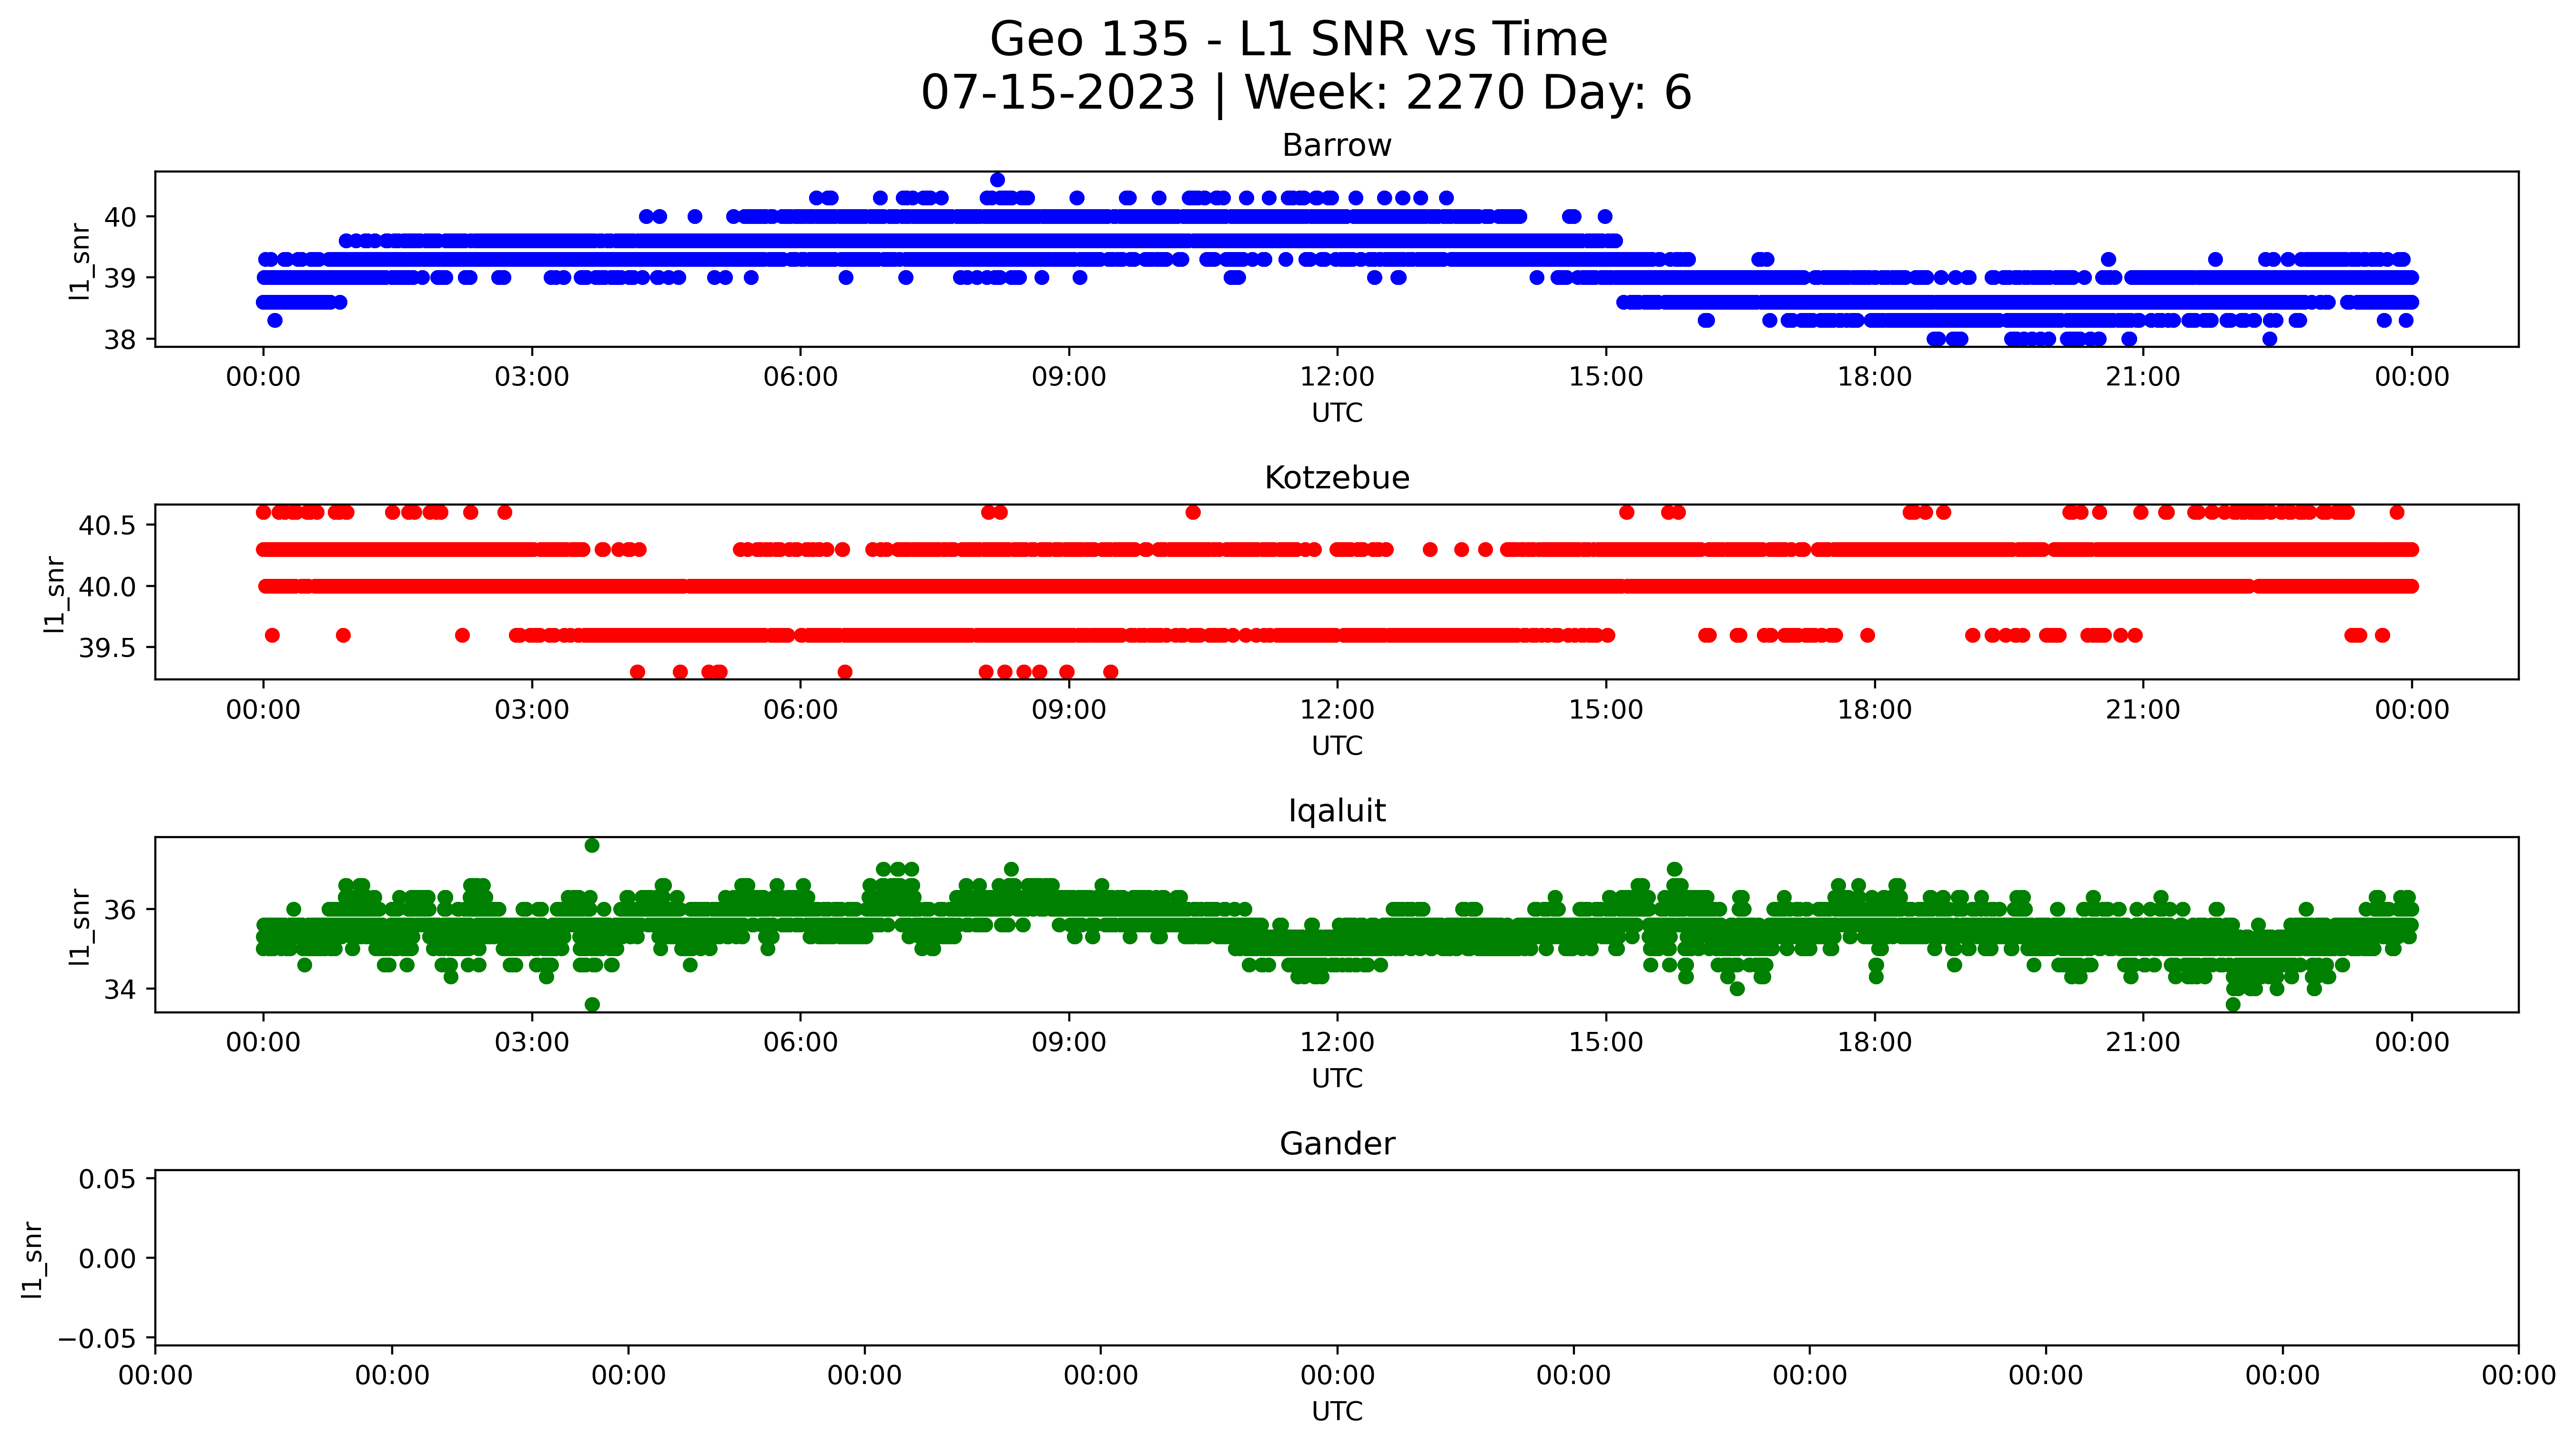Click the 'UTC' label under the Kotzebue plot
Screen dimensions: 2576x1445
1337,746
